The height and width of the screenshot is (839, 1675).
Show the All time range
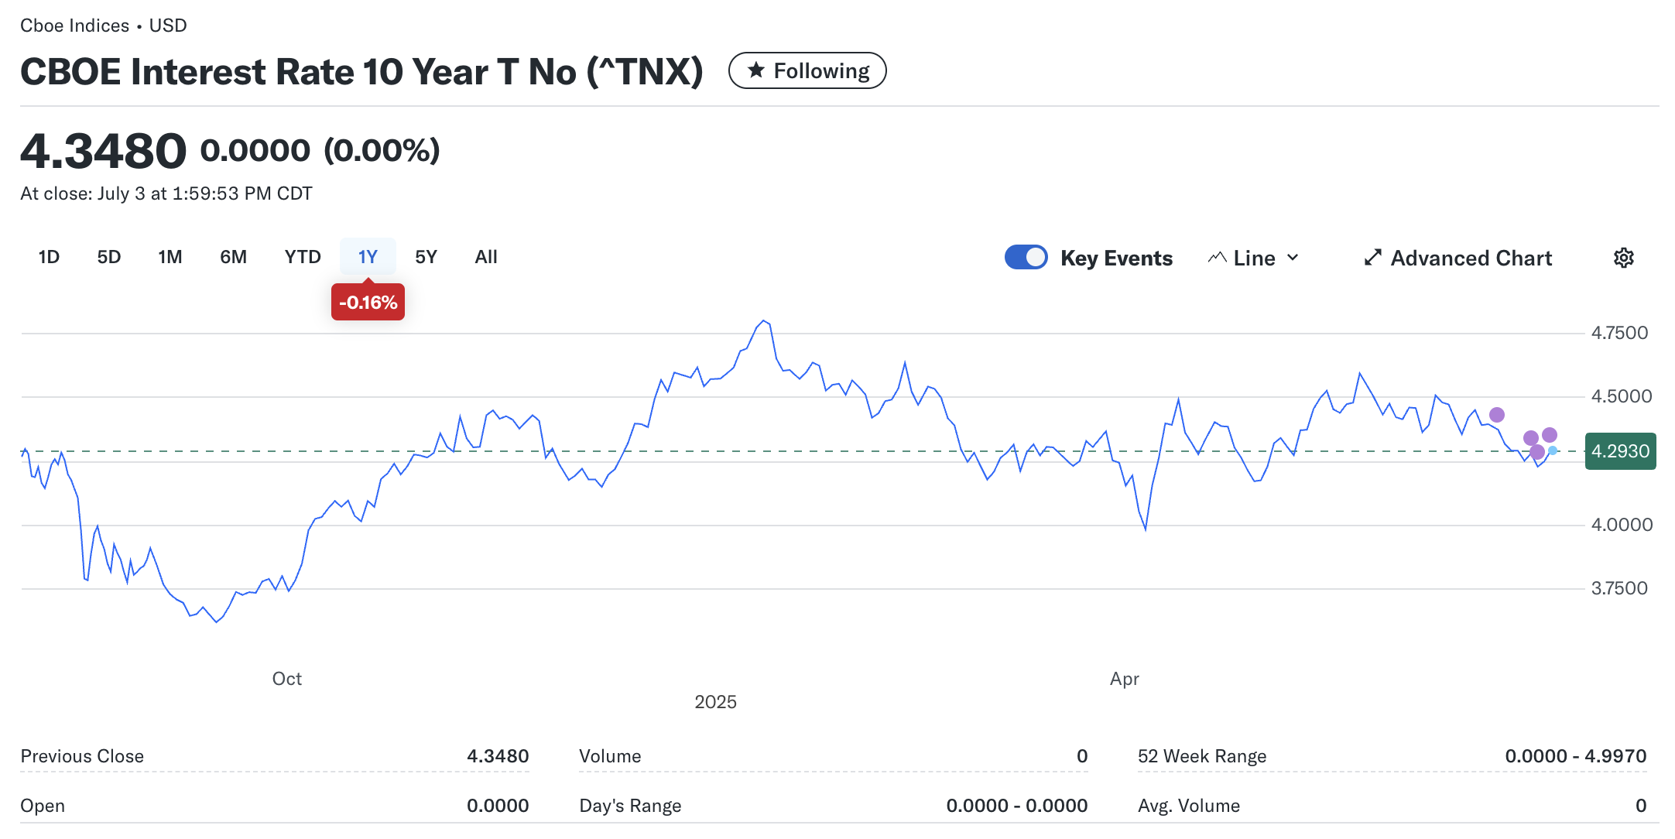486,257
